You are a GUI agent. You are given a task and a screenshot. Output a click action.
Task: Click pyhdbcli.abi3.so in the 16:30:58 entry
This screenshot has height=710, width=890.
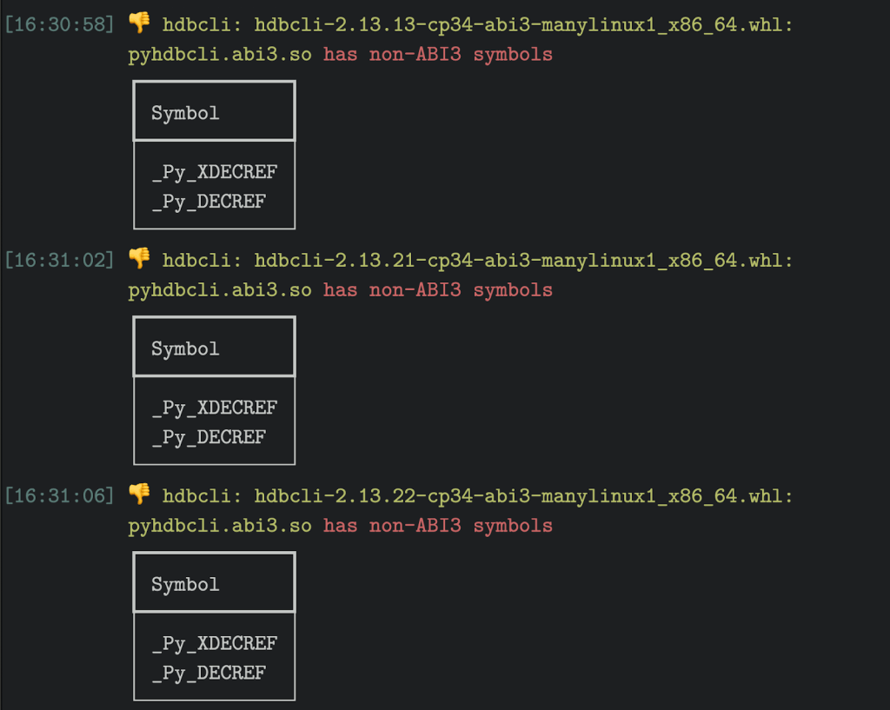[x=220, y=54]
